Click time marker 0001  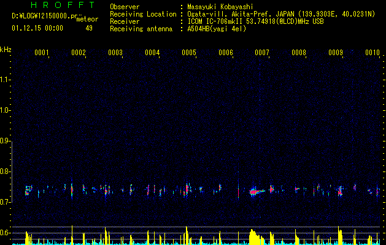coord(41,53)
